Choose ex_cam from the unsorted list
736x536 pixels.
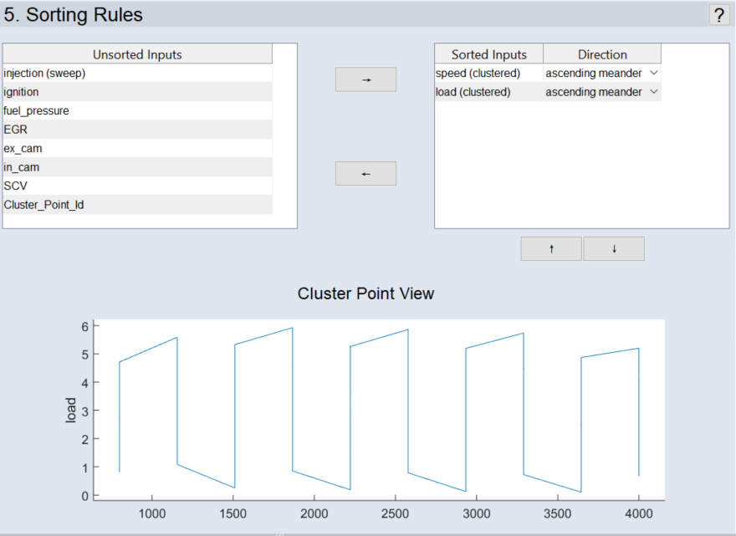[x=137, y=148]
